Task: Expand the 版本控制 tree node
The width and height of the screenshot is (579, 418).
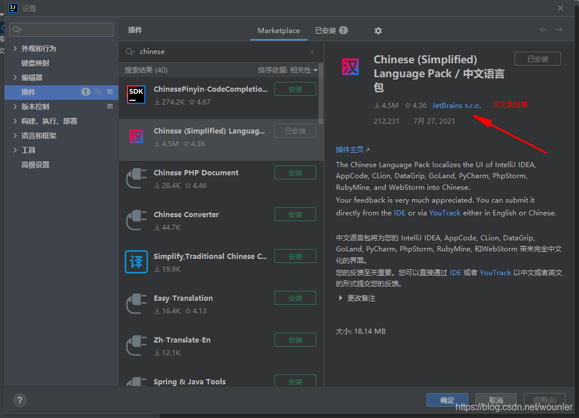Action: coord(15,106)
